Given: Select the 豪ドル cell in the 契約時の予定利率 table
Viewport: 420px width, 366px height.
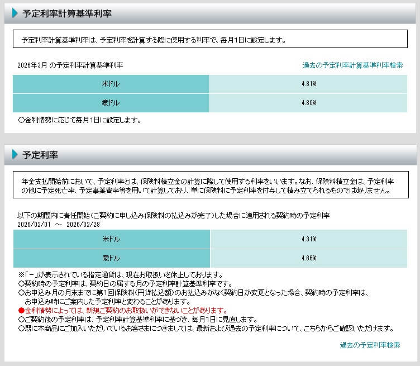Looking at the screenshot, I should point(111,258).
